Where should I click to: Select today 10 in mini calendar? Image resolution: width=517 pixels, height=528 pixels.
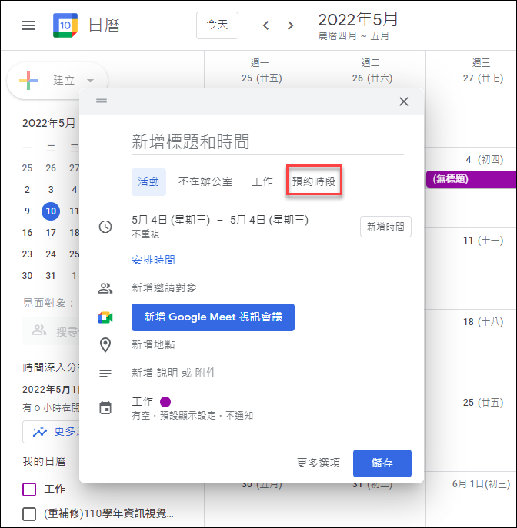coord(51,211)
